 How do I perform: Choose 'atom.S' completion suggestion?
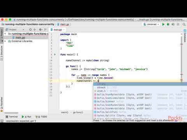point(140,91)
